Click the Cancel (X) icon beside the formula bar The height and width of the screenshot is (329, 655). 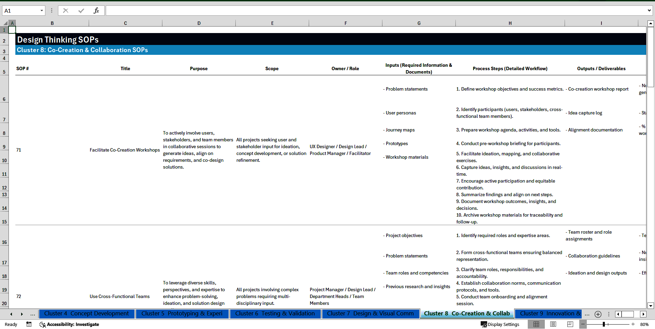(65, 11)
